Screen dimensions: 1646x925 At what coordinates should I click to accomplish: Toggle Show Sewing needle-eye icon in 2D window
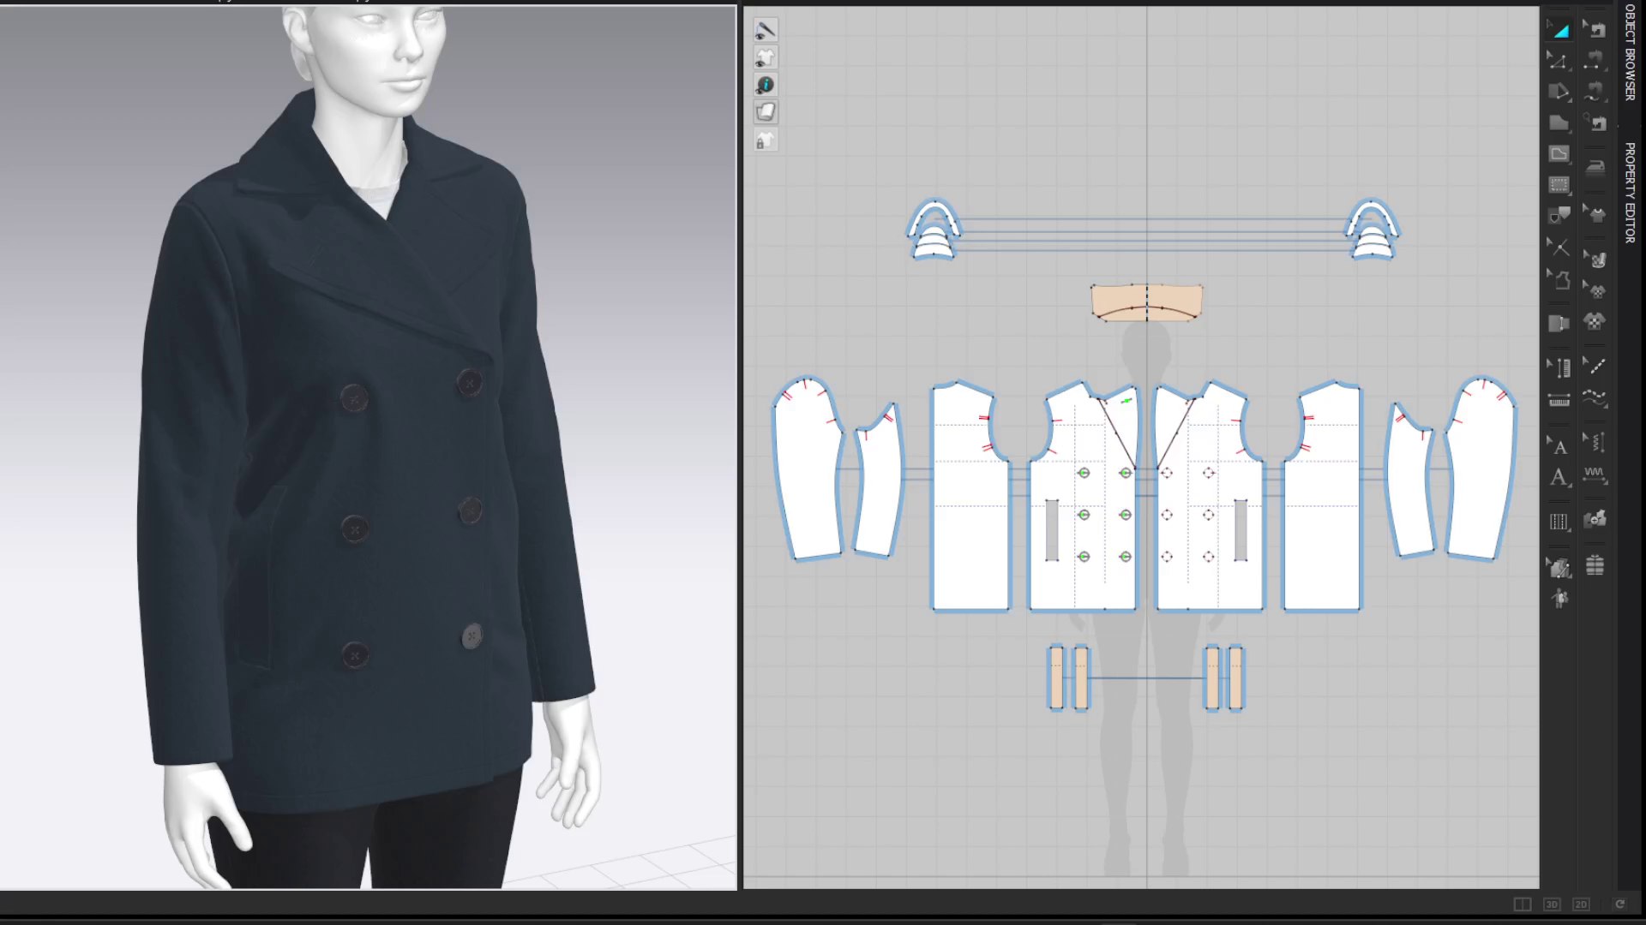[x=766, y=31]
